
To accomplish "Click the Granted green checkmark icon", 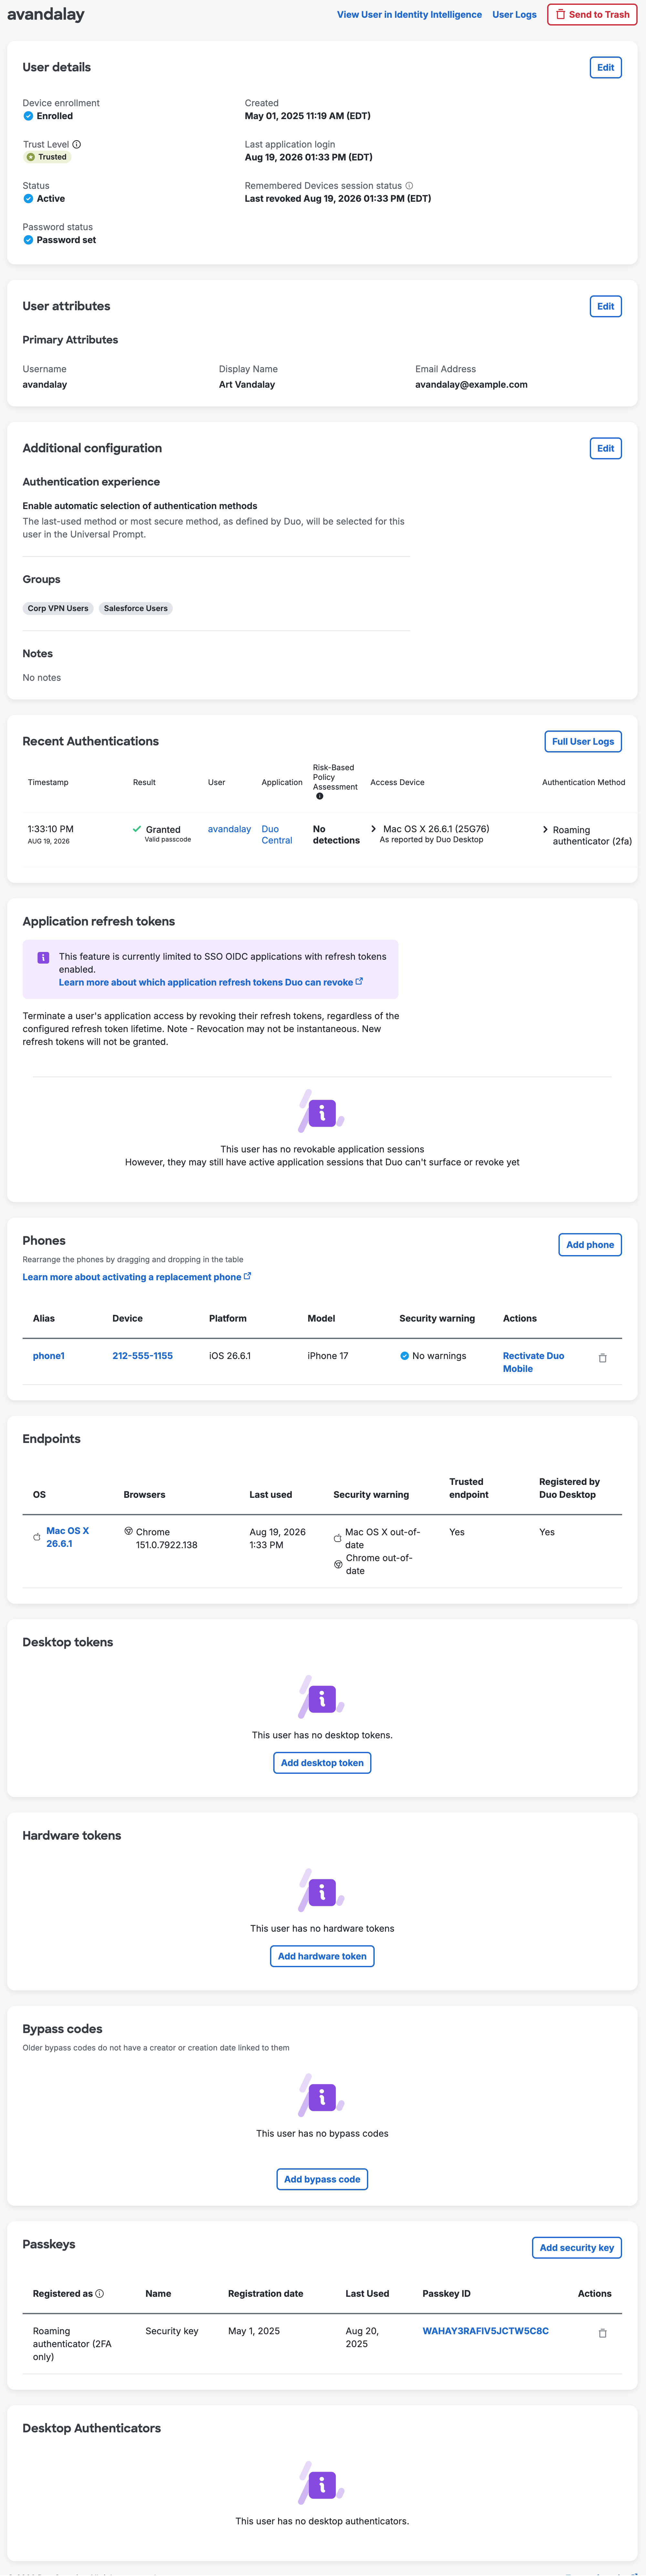I will pos(137,829).
